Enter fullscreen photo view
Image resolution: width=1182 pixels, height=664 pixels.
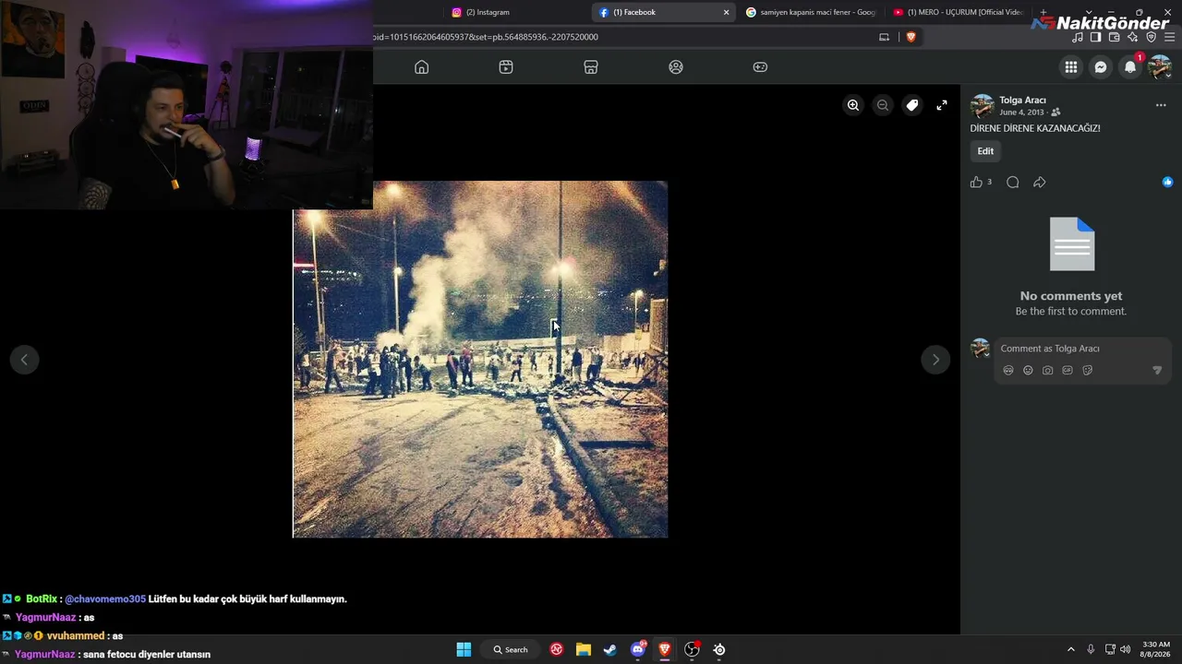coord(942,105)
